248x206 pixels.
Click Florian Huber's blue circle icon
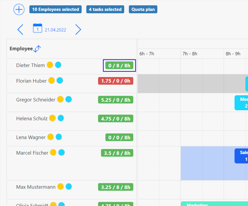(x=60, y=81)
